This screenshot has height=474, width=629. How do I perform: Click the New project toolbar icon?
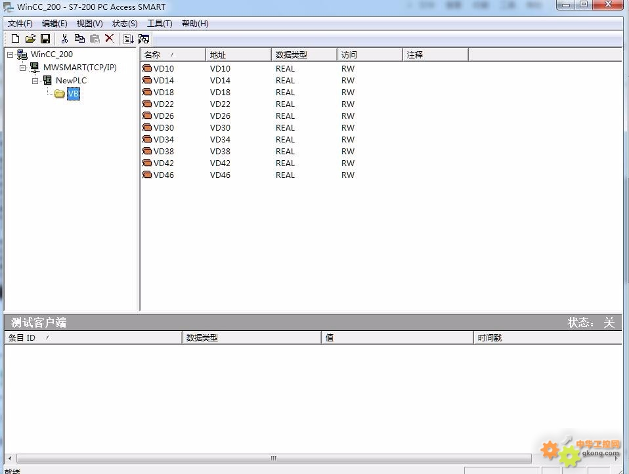(15, 39)
